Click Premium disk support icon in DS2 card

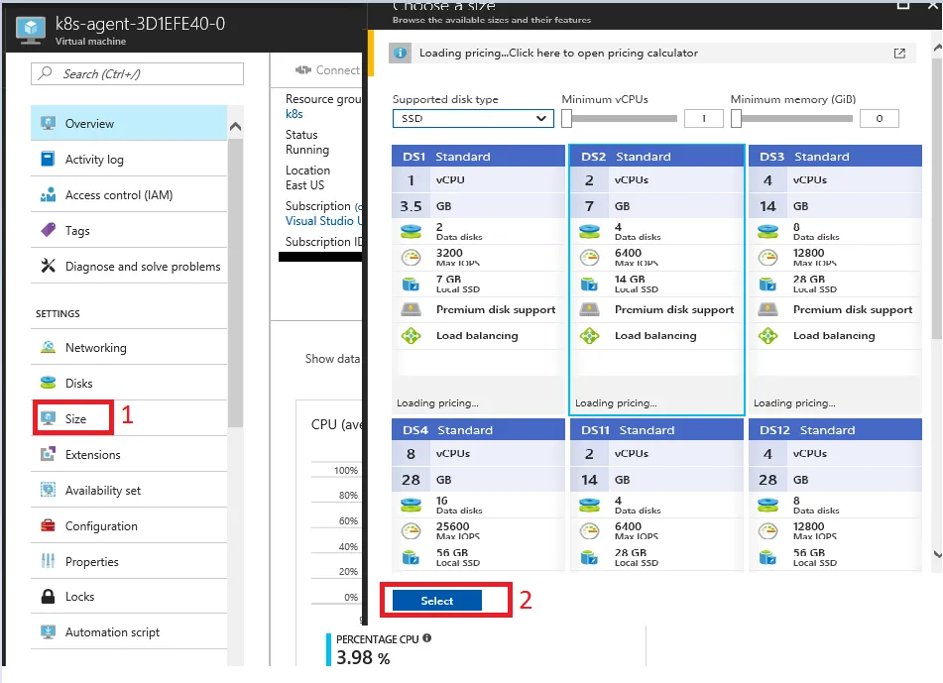589,309
